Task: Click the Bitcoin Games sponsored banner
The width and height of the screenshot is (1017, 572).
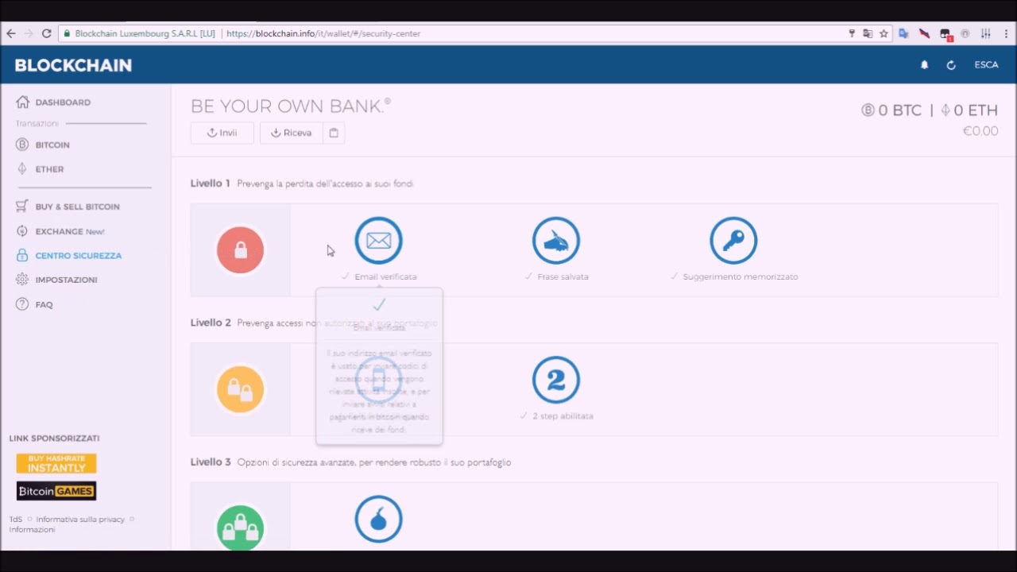Action: pyautogui.click(x=56, y=491)
